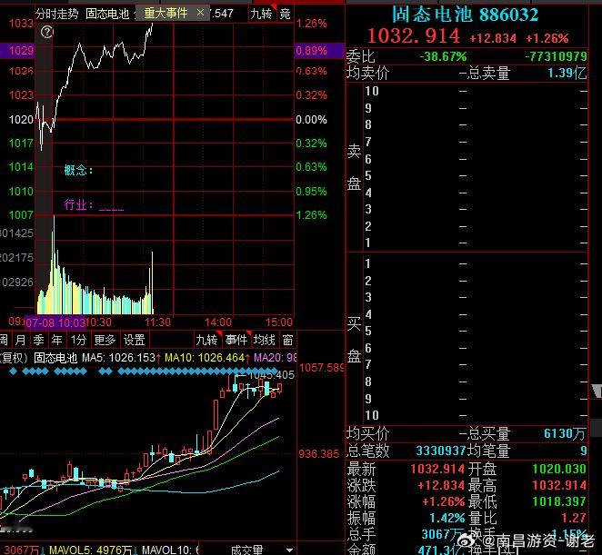Select the 买盘 level 1 row
Image resolution: width=602 pixels, height=555 pixels.
tap(476, 264)
